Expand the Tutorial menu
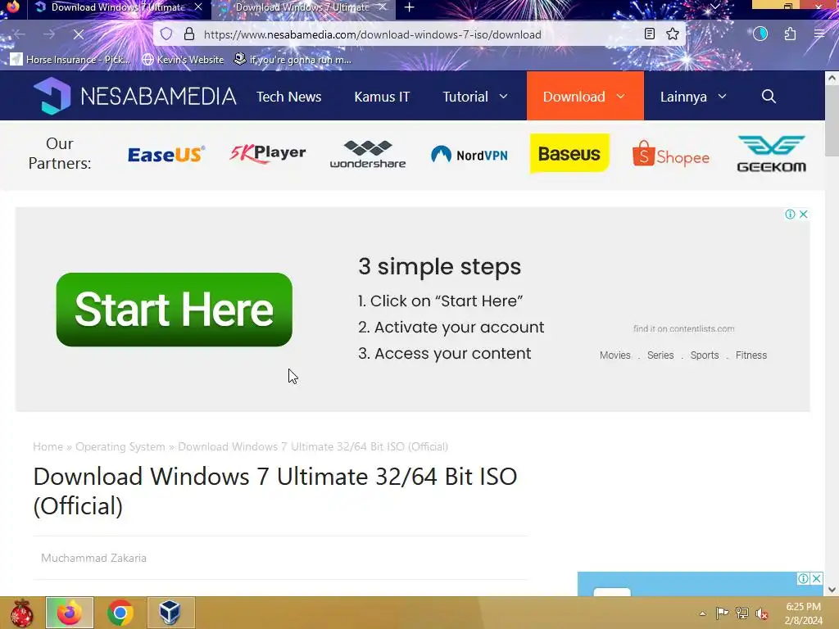 click(474, 97)
